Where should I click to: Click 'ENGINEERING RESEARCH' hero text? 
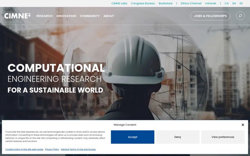tap(55, 79)
